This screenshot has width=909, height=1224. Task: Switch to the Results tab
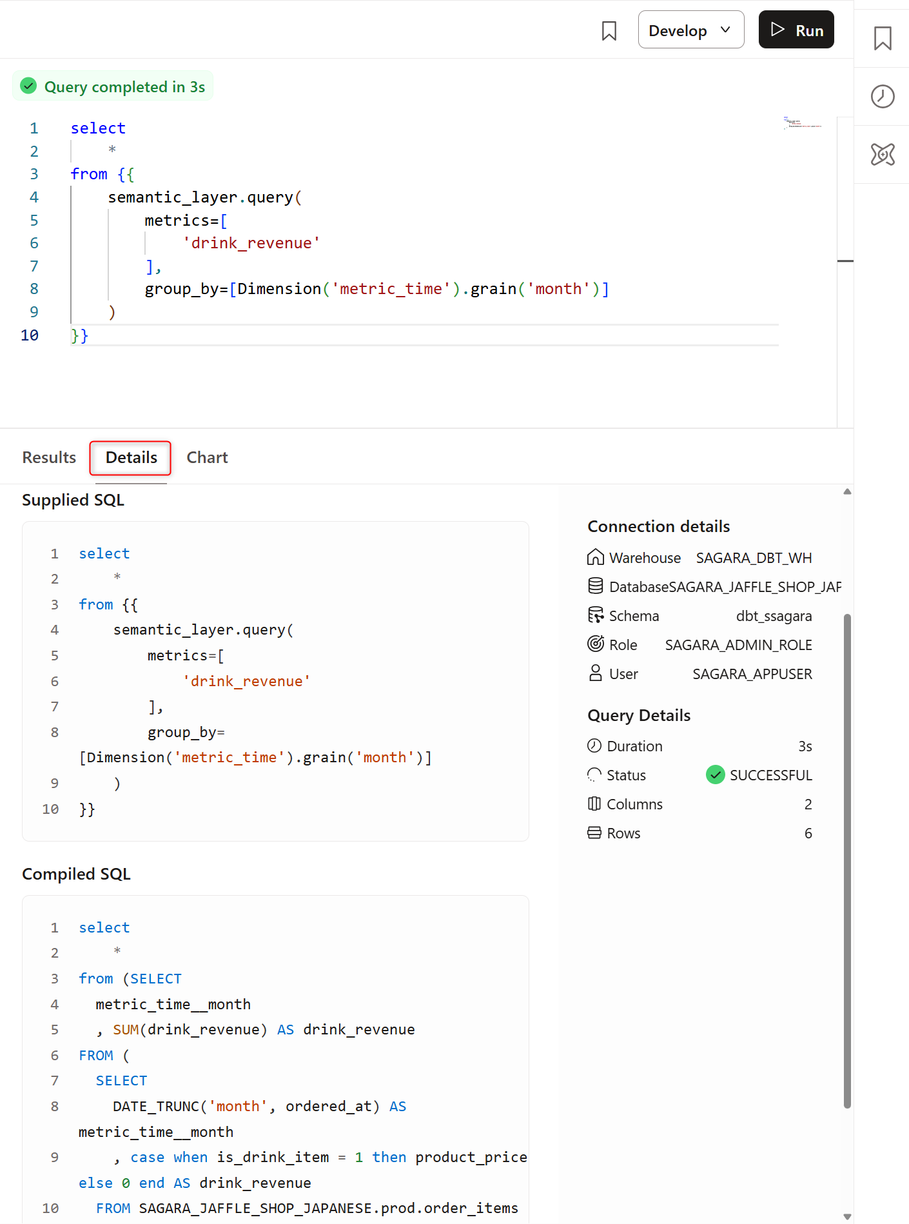(x=49, y=457)
